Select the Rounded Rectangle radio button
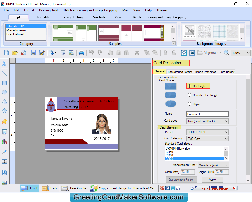Screen dimensions: 252x202 point(189,95)
